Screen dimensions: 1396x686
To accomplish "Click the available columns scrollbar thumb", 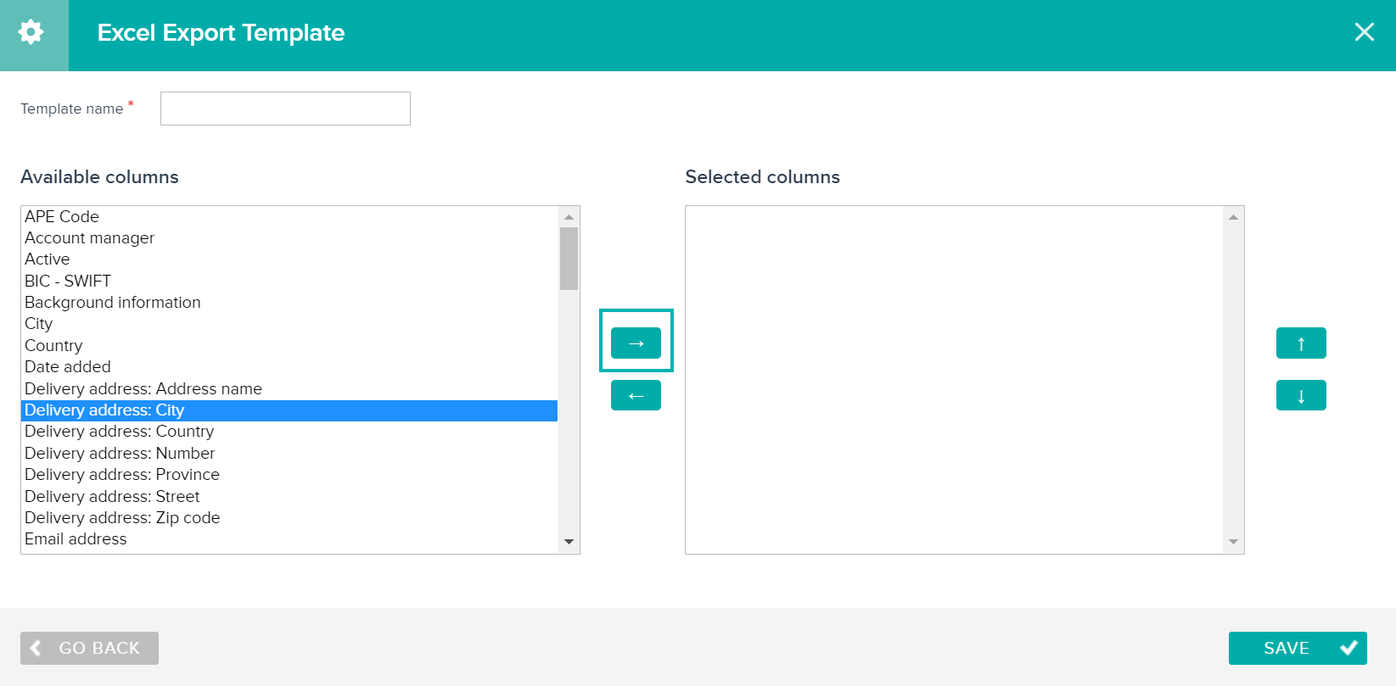I will (569, 259).
